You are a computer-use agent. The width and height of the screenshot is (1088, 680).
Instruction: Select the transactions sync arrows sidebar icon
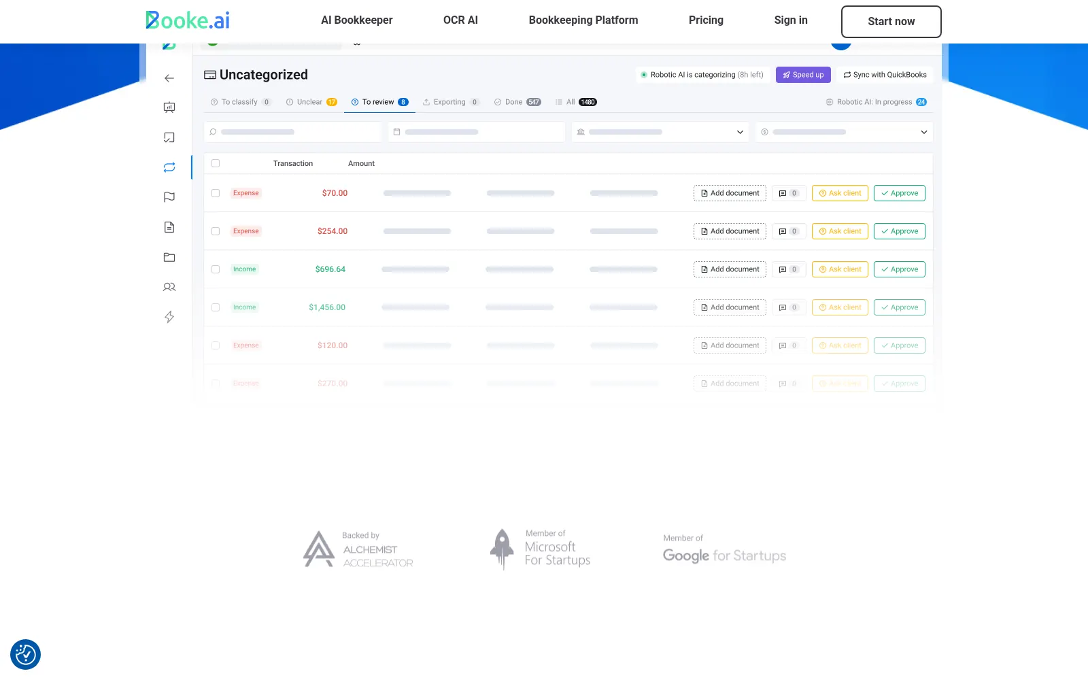tap(169, 167)
